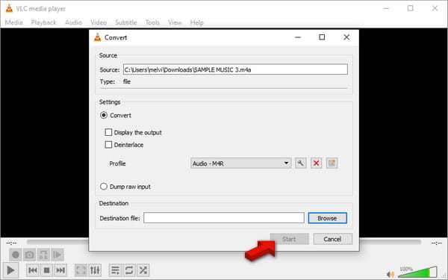Enable Display the output checkbox

[x=108, y=132]
